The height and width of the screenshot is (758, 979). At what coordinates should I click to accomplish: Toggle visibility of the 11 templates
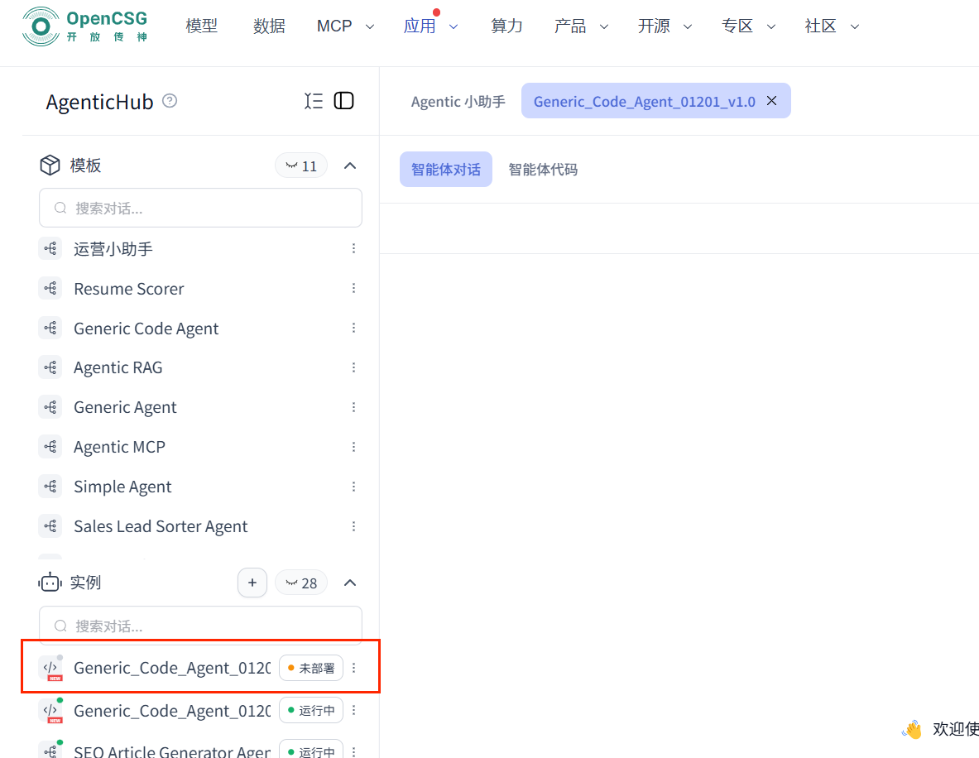[301, 166]
